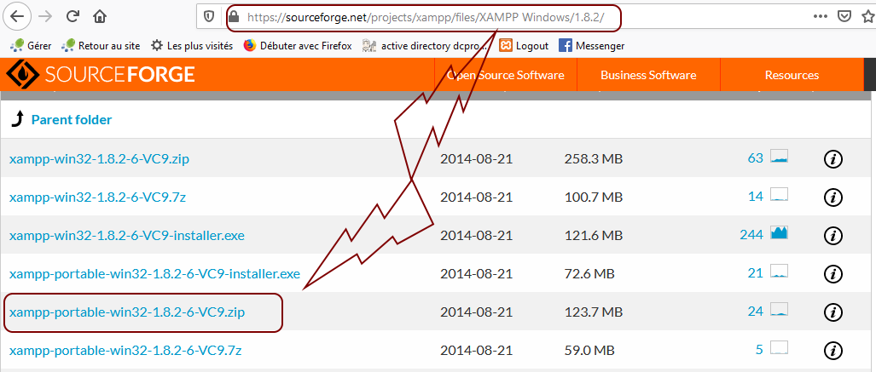
Task: Download xampp-portable-win32-1.8.2-6-VC9.7z file
Action: click(x=125, y=350)
